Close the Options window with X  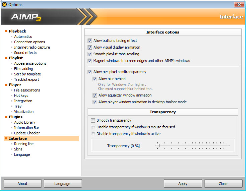click(x=239, y=4)
